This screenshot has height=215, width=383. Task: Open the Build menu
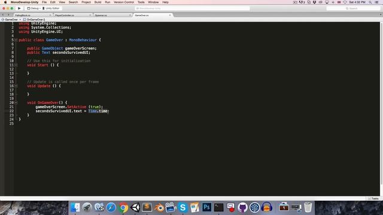[x=98, y=2]
